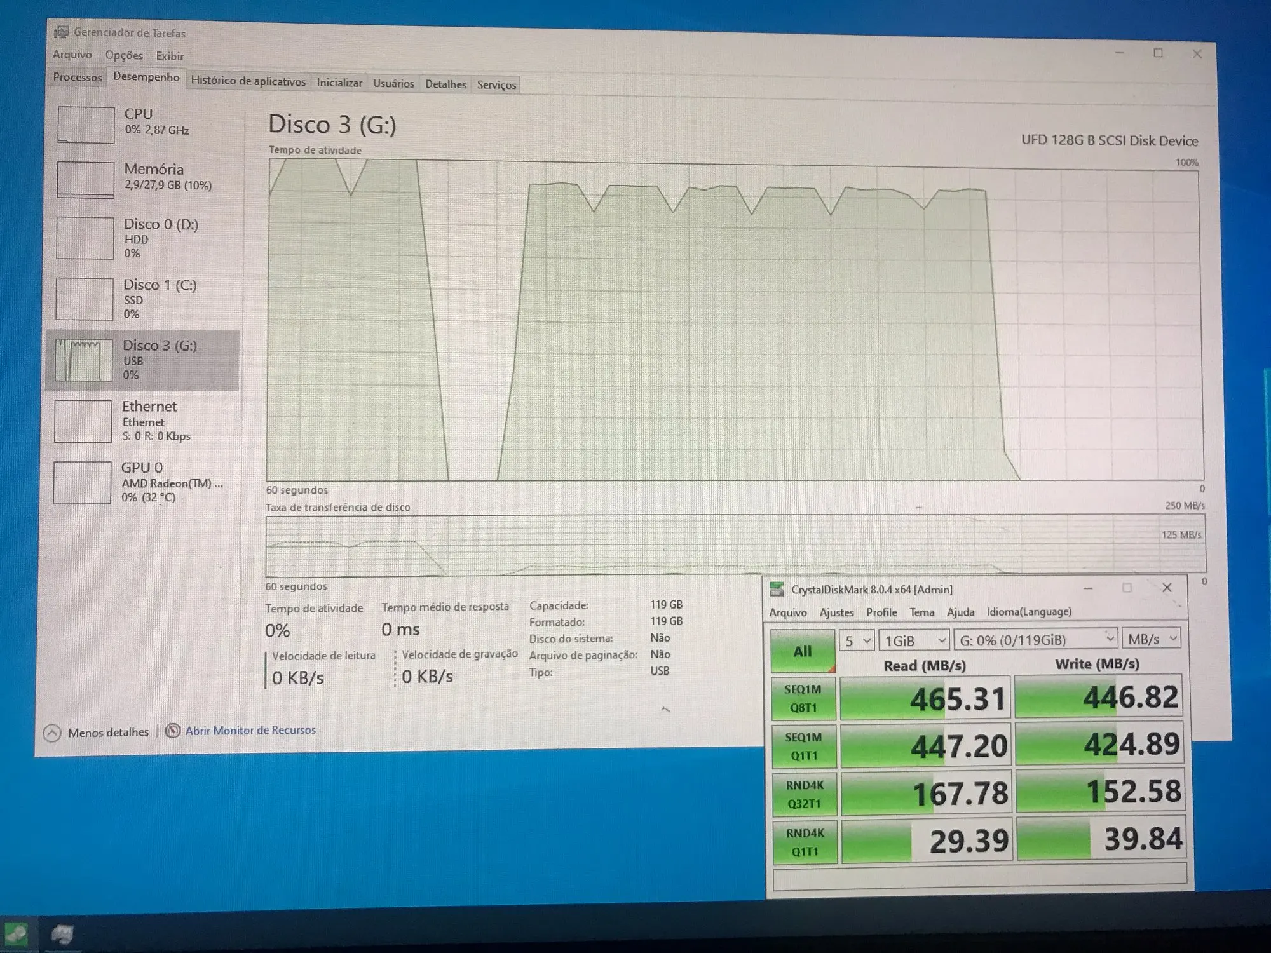This screenshot has height=953, width=1271.
Task: Open the 1GiB test size dropdown
Action: coord(914,640)
